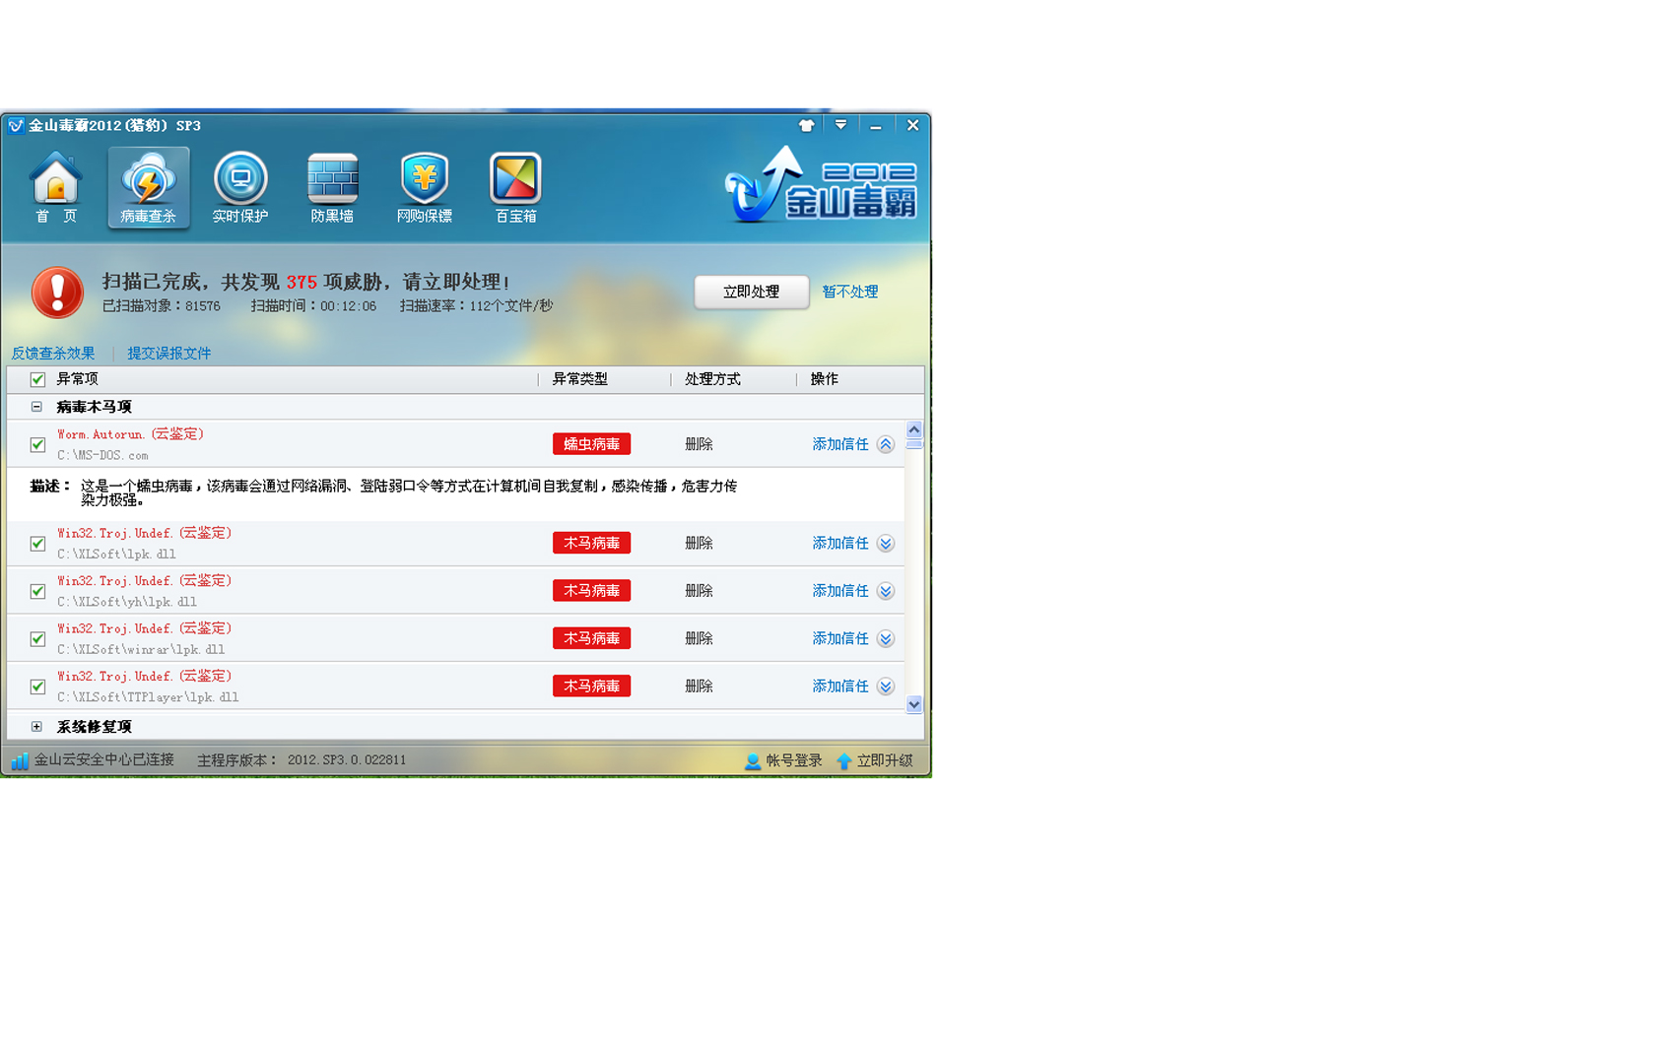Click the 扫描时间 00:12:06 text
Screen dimensions: 1676x1047
(x=313, y=306)
